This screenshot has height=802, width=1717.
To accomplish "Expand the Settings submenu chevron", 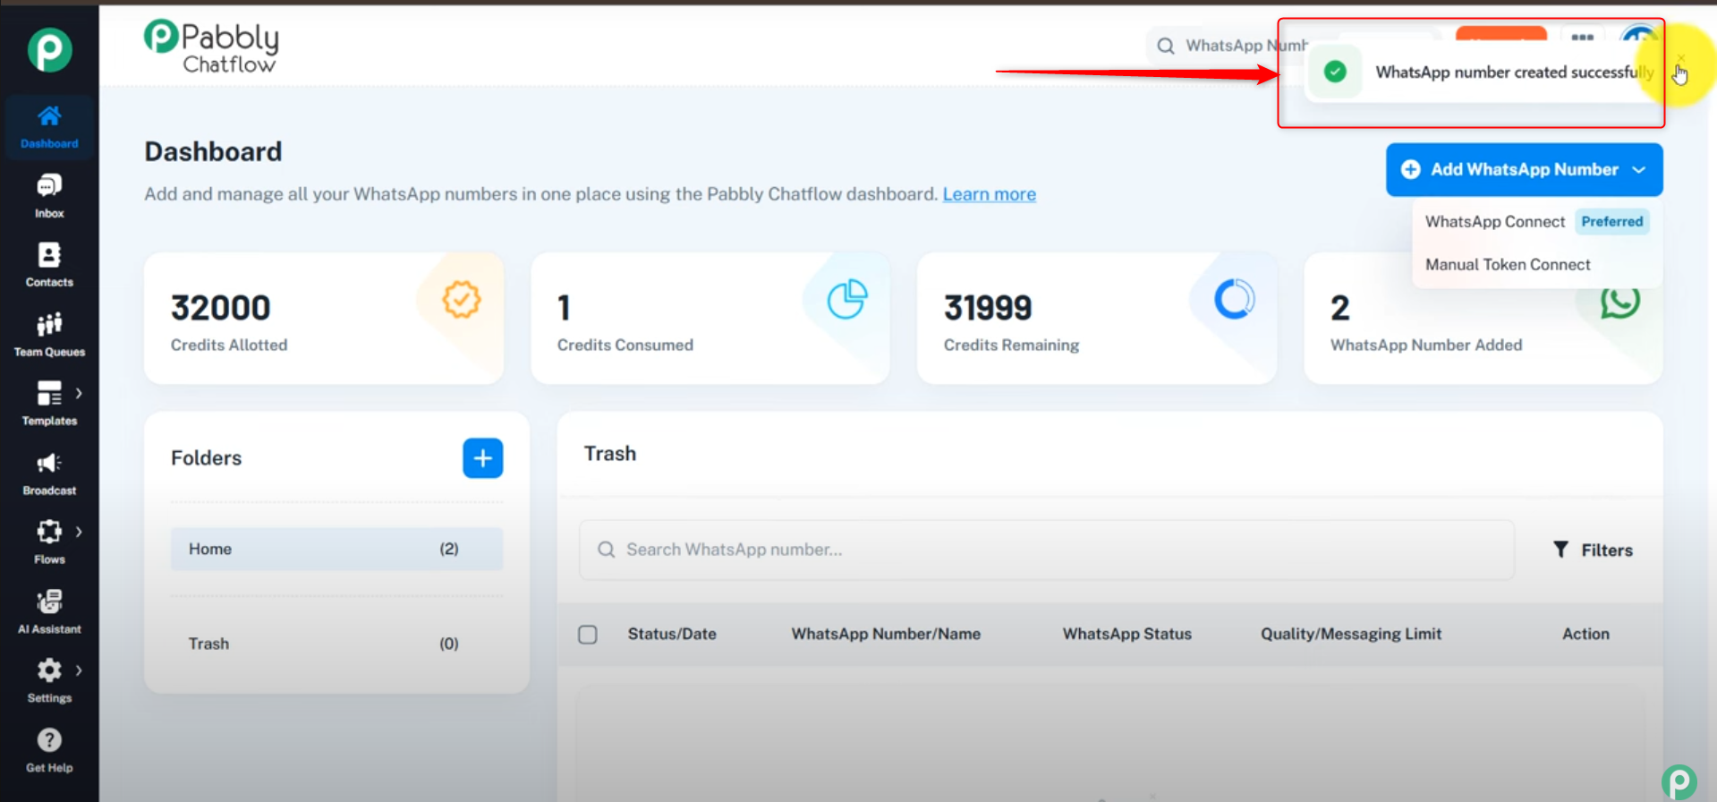I will click(79, 670).
